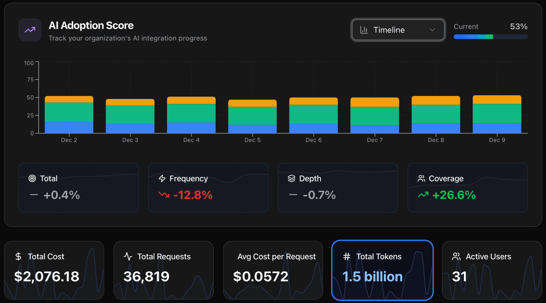This screenshot has width=546, height=303.
Task: Open the Timeline view dropdown
Action: 398,30
